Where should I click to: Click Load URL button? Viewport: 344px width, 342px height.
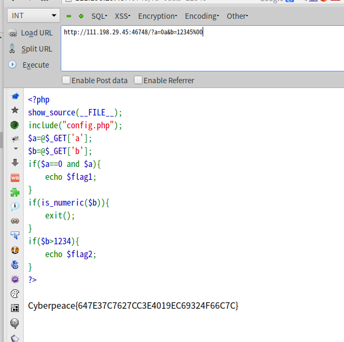(31, 33)
